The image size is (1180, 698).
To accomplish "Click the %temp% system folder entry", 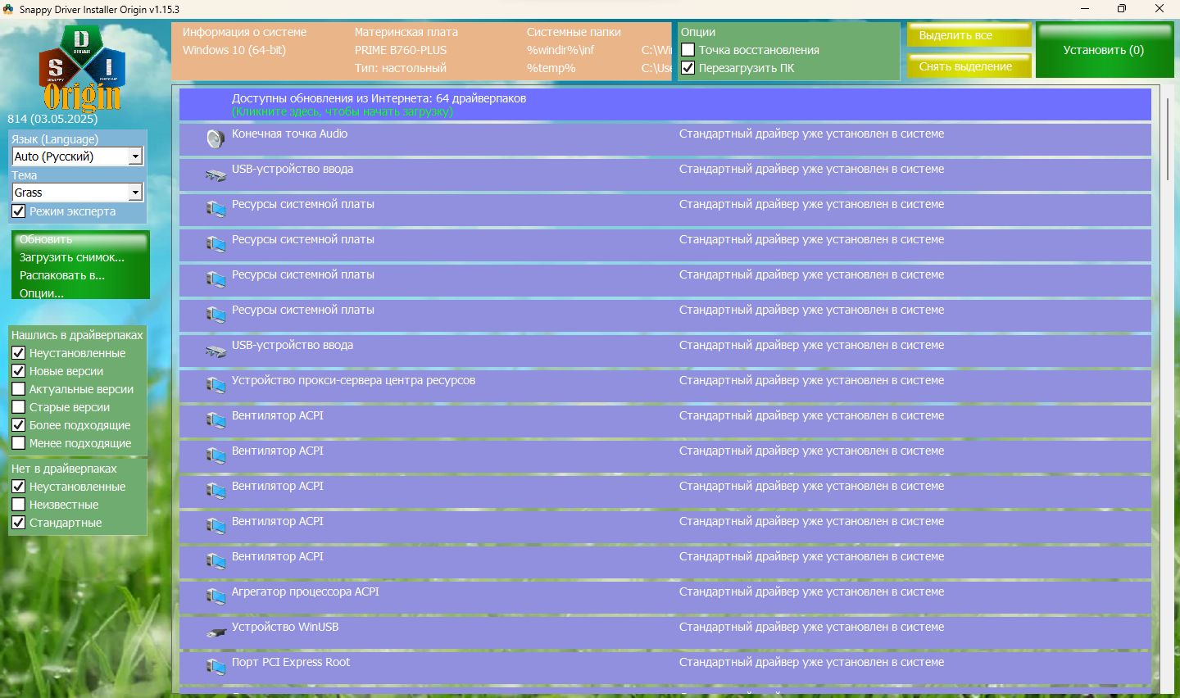I will pos(551,68).
